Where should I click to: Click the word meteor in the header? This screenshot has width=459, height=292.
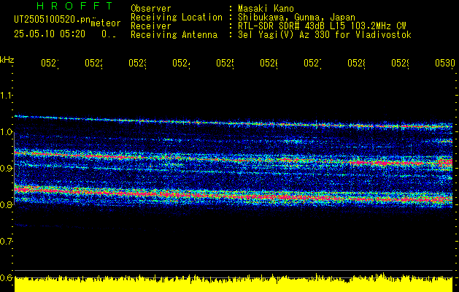coord(106,23)
